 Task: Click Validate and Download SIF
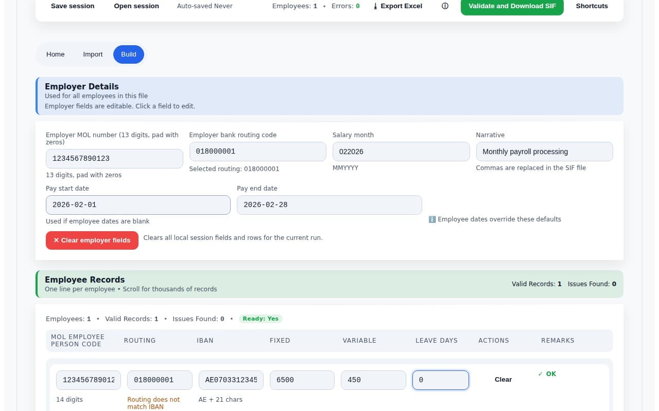point(512,6)
